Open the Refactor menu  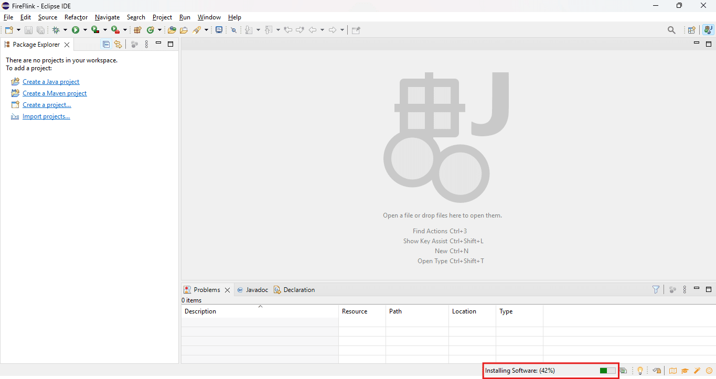[x=76, y=17]
